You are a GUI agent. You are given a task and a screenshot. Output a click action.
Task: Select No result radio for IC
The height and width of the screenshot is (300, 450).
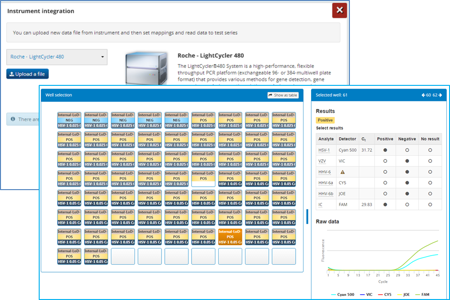coord(430,205)
